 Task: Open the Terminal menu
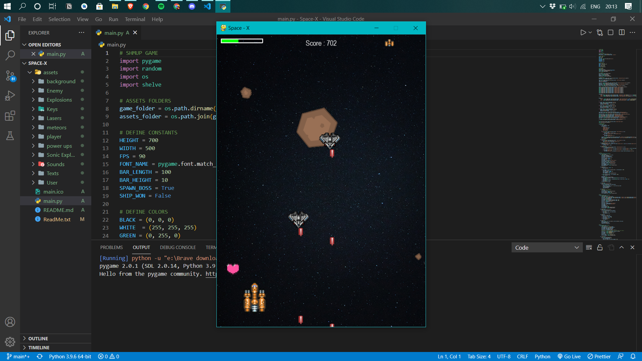point(135,19)
